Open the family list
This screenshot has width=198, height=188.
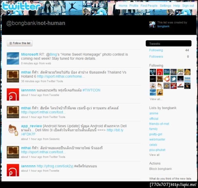(153, 129)
